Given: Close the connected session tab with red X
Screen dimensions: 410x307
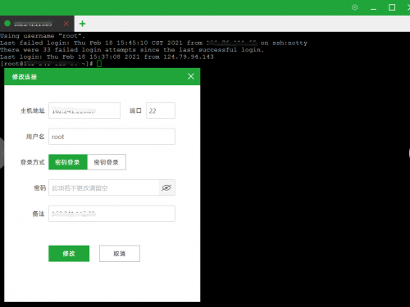Looking at the screenshot, I should point(66,24).
